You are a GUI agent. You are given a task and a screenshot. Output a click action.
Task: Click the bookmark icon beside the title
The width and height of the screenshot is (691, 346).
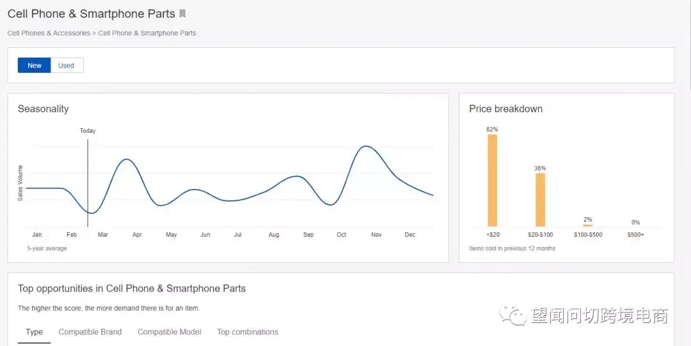[x=182, y=14]
